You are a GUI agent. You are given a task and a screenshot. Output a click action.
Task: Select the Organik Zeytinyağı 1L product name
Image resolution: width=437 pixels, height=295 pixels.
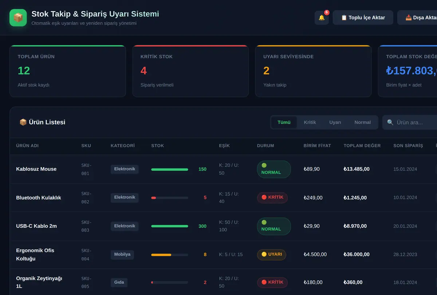pos(39,283)
